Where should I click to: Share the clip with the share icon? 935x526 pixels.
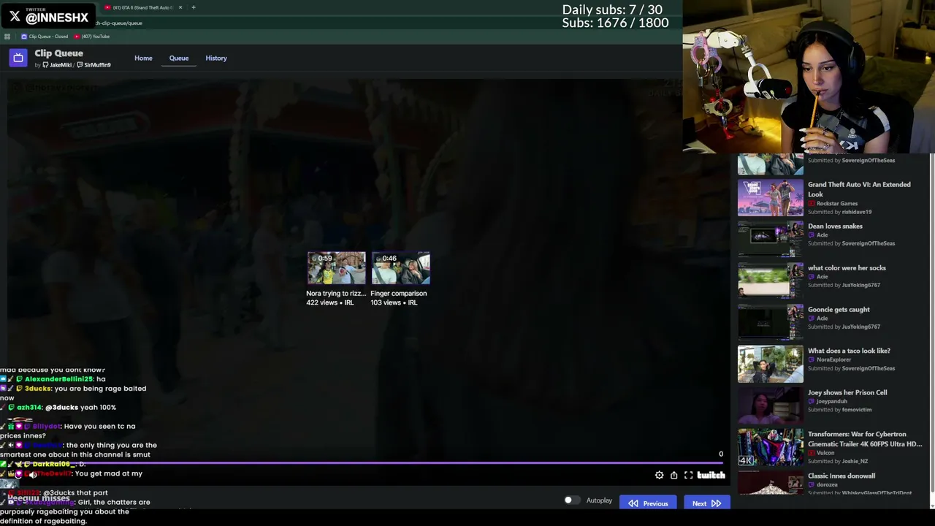(x=673, y=476)
